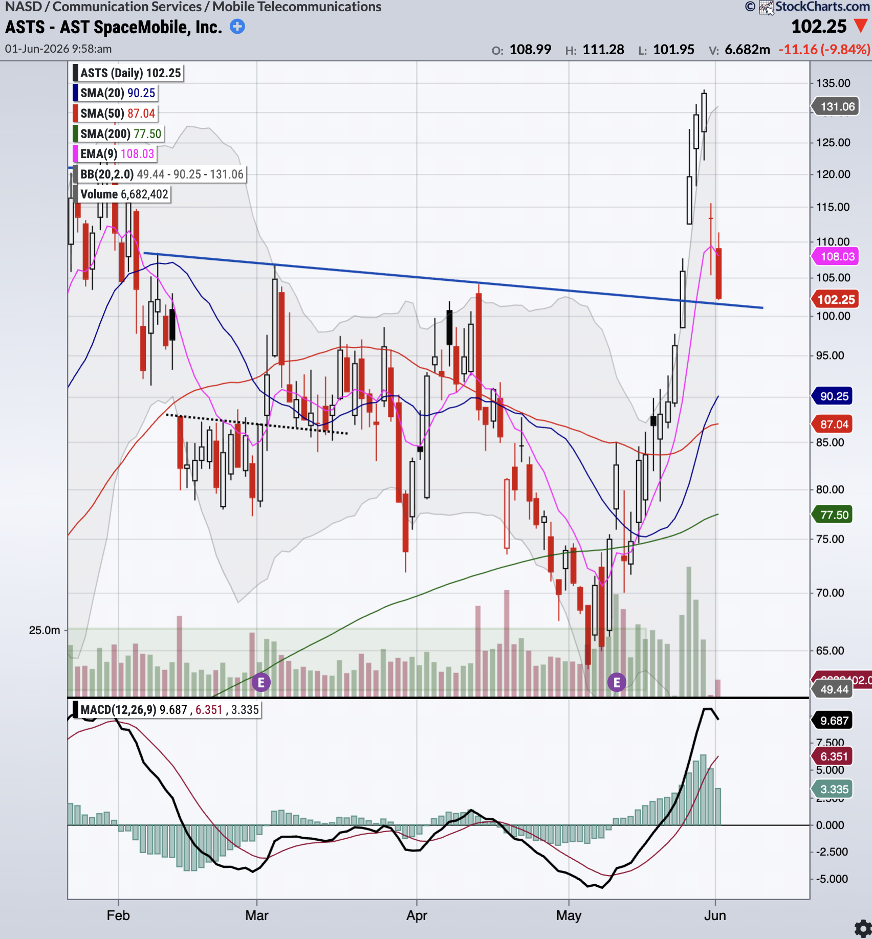Screen dimensions: 872x939
Task: Click the red '87.04' SMA axis tag
Action: point(833,424)
